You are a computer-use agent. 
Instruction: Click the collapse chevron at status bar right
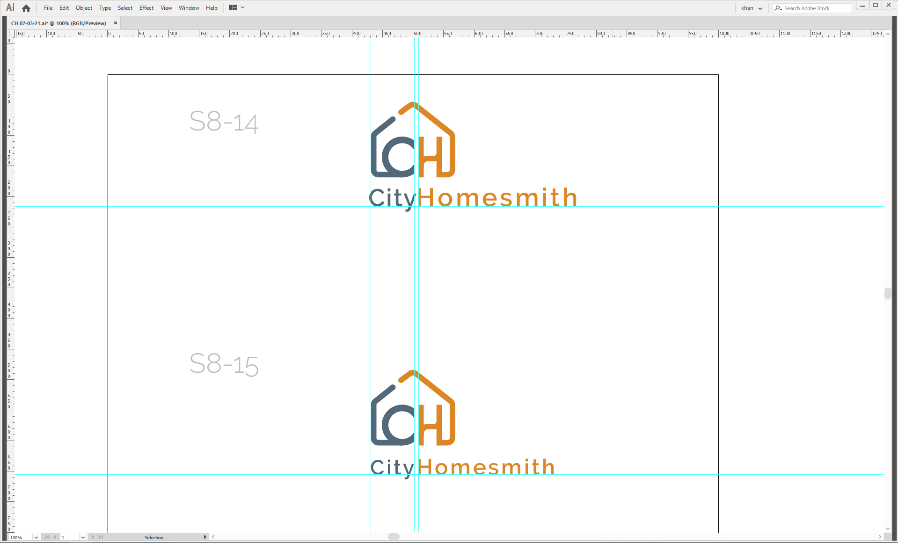[213, 537]
